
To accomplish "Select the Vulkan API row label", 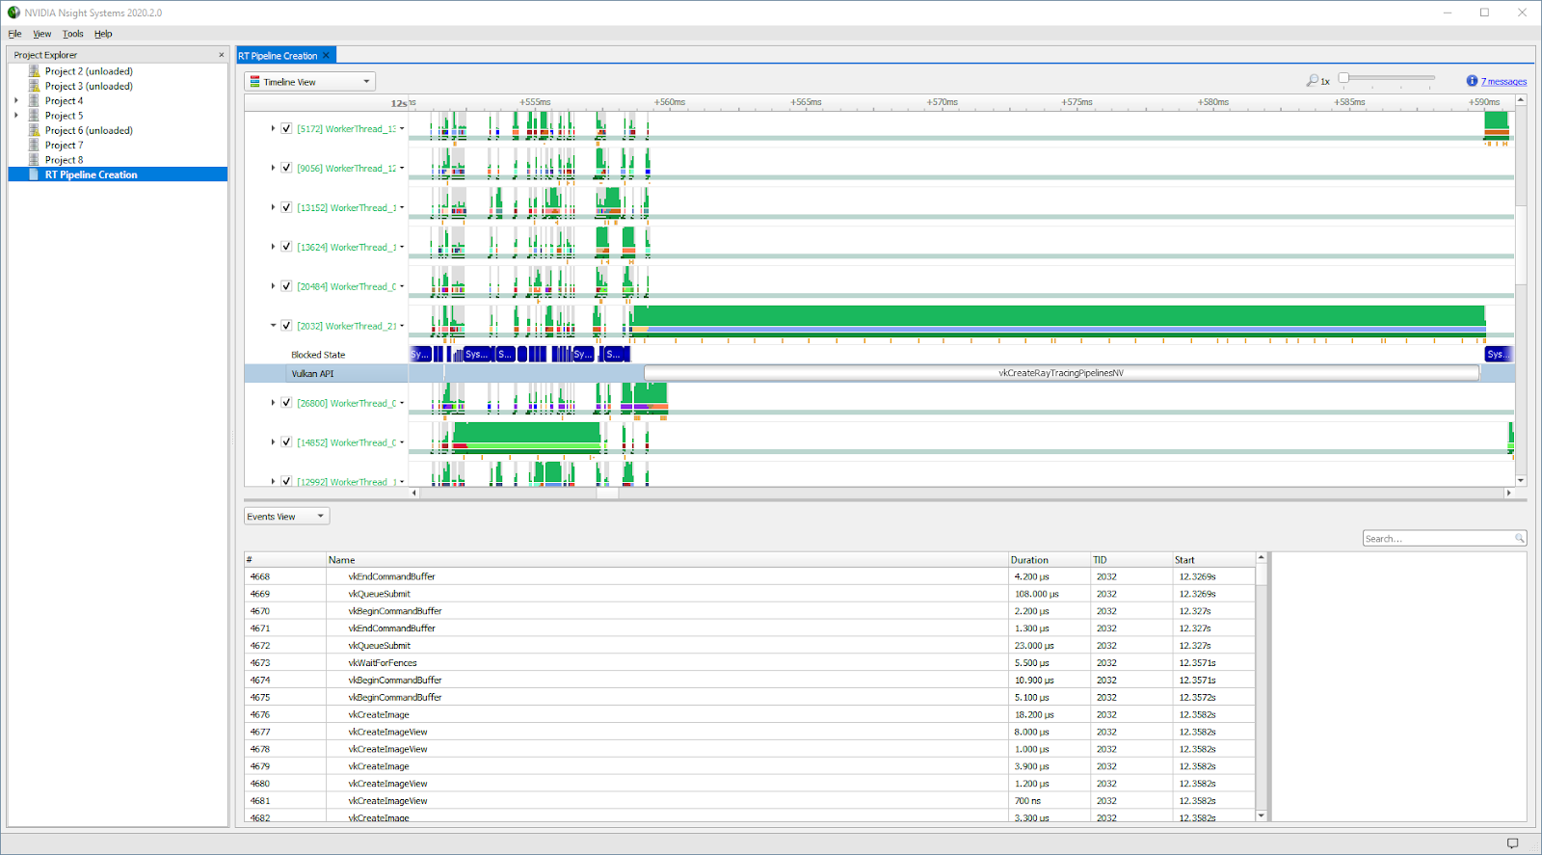I will click(312, 374).
